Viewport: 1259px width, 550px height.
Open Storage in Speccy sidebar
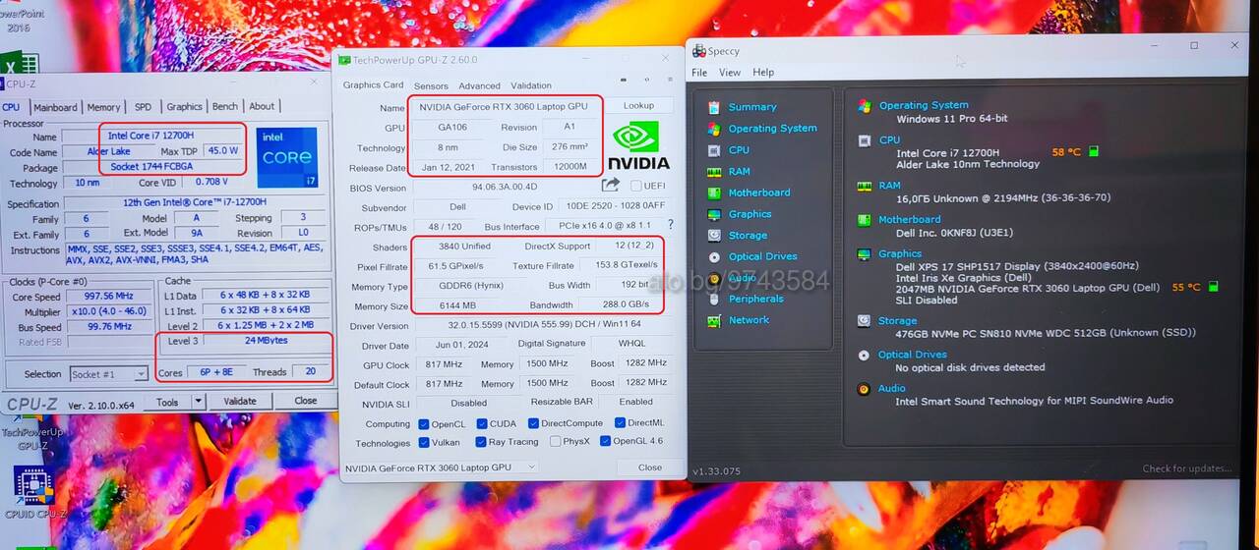(x=748, y=236)
